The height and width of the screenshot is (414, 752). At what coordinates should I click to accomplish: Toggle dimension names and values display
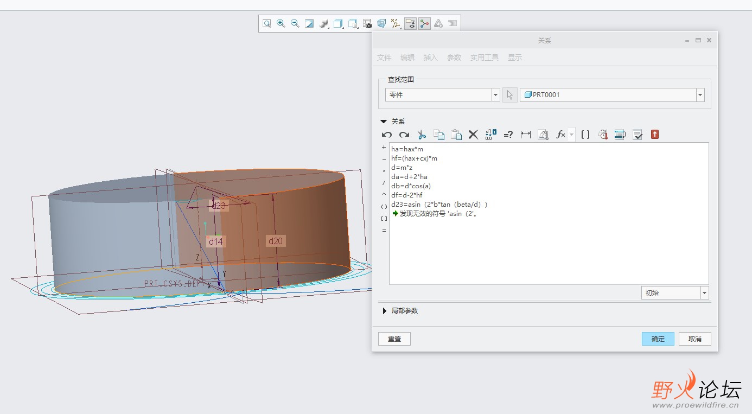point(491,135)
